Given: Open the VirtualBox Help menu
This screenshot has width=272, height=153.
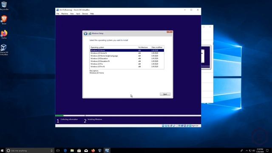Looking at the screenshot, I should [92, 14].
